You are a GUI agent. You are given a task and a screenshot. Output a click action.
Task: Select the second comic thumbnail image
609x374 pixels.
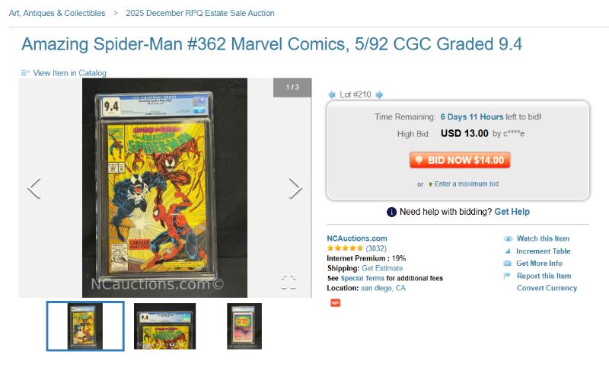point(164,326)
